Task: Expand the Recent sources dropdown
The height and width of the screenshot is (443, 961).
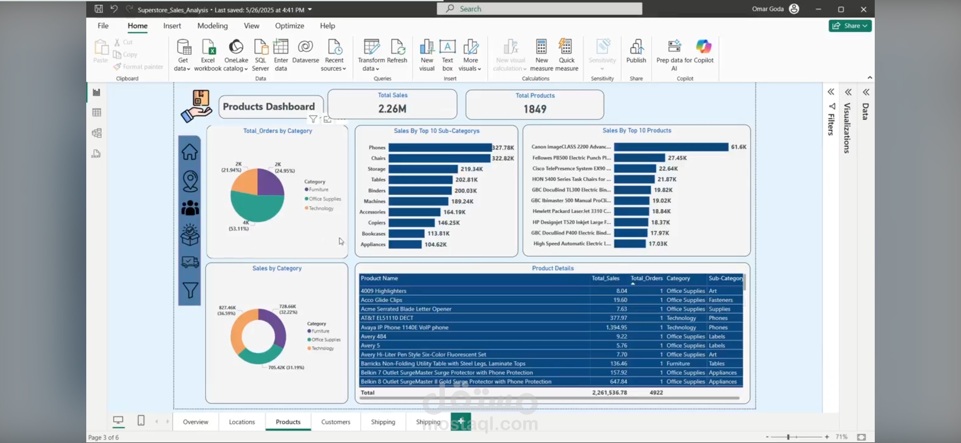Action: point(334,55)
